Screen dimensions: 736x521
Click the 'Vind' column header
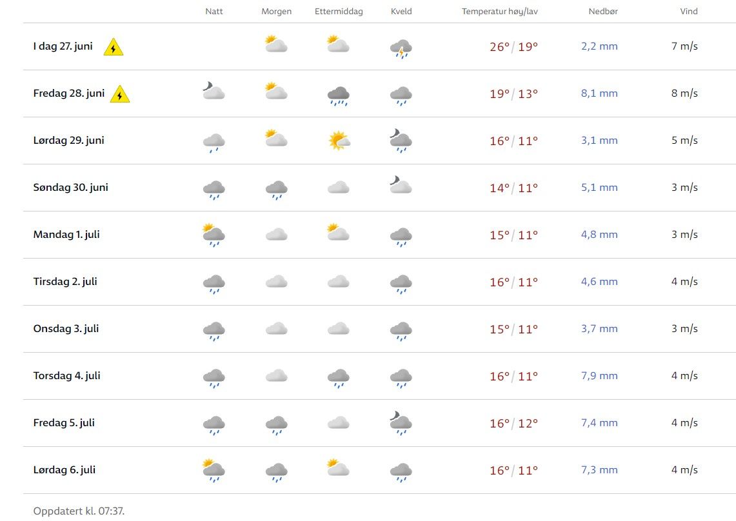[x=689, y=12]
